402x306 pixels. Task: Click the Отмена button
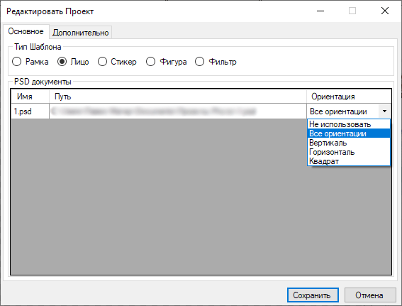(x=370, y=295)
